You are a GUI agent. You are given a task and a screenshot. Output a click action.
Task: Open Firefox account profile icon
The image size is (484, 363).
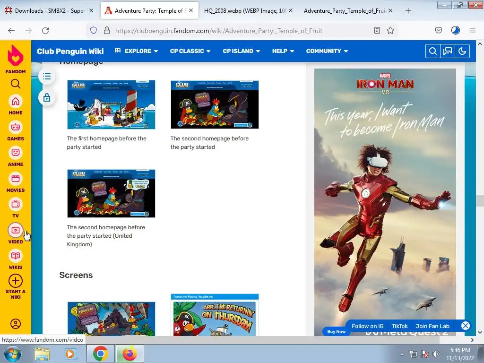[x=456, y=30]
